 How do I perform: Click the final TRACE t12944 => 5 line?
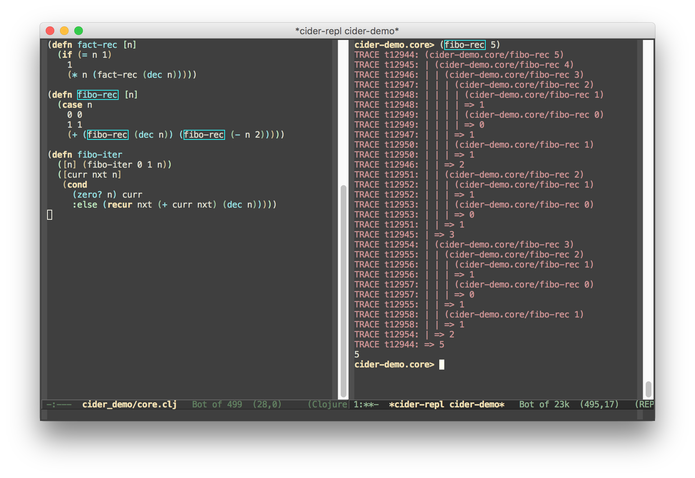coord(399,345)
